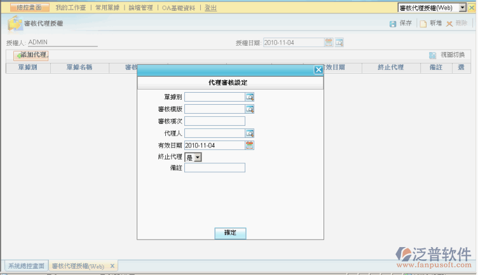The height and width of the screenshot is (275, 478).
Task: Open lookup icon for 代理人 field
Action: (x=250, y=133)
